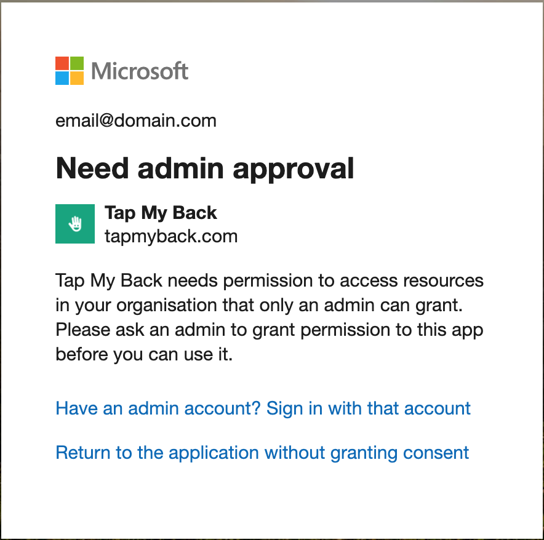544x540 pixels.
Task: Click the yellow square in Microsoft logo
Action: 77,78
